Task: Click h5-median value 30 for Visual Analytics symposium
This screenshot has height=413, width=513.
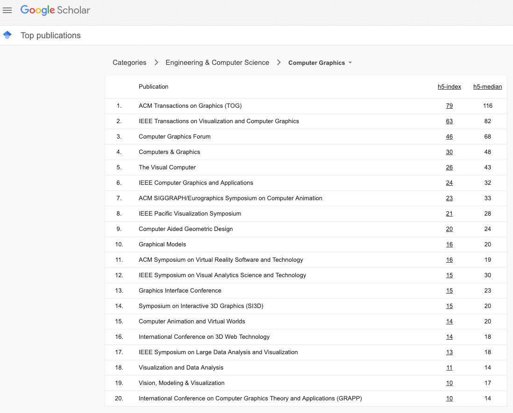Action: [x=487, y=275]
